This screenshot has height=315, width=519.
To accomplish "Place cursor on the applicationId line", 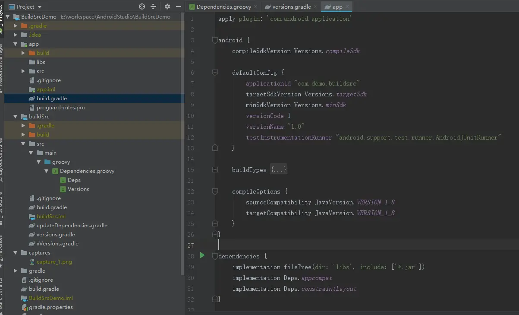I will tap(303, 83).
